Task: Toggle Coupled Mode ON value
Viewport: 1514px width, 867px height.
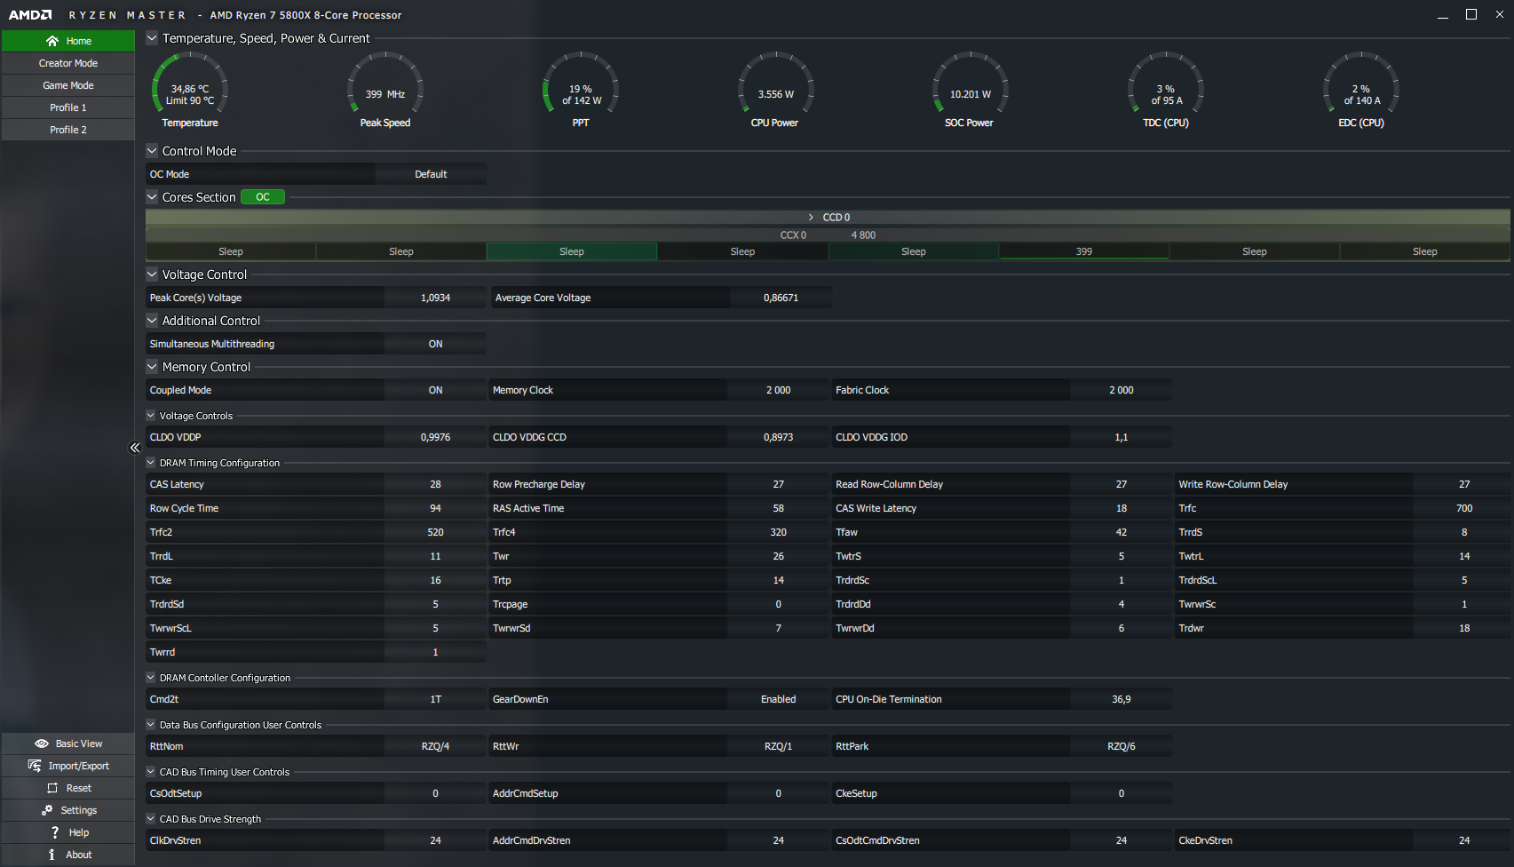Action: 435,390
